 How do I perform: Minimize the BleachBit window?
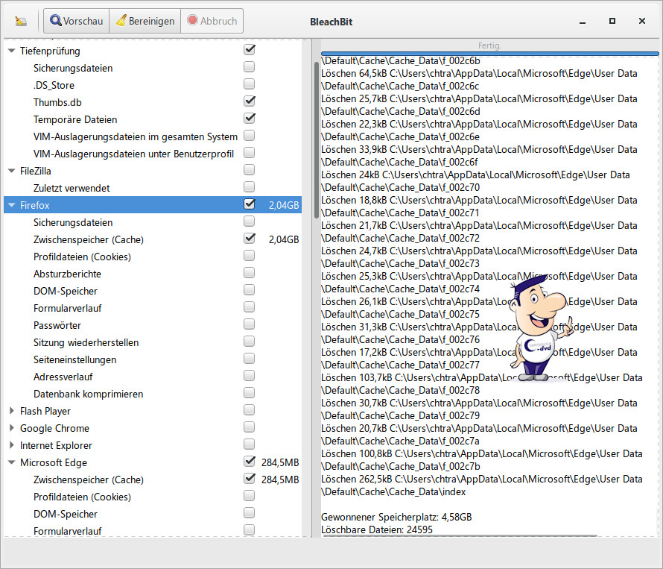pos(582,21)
